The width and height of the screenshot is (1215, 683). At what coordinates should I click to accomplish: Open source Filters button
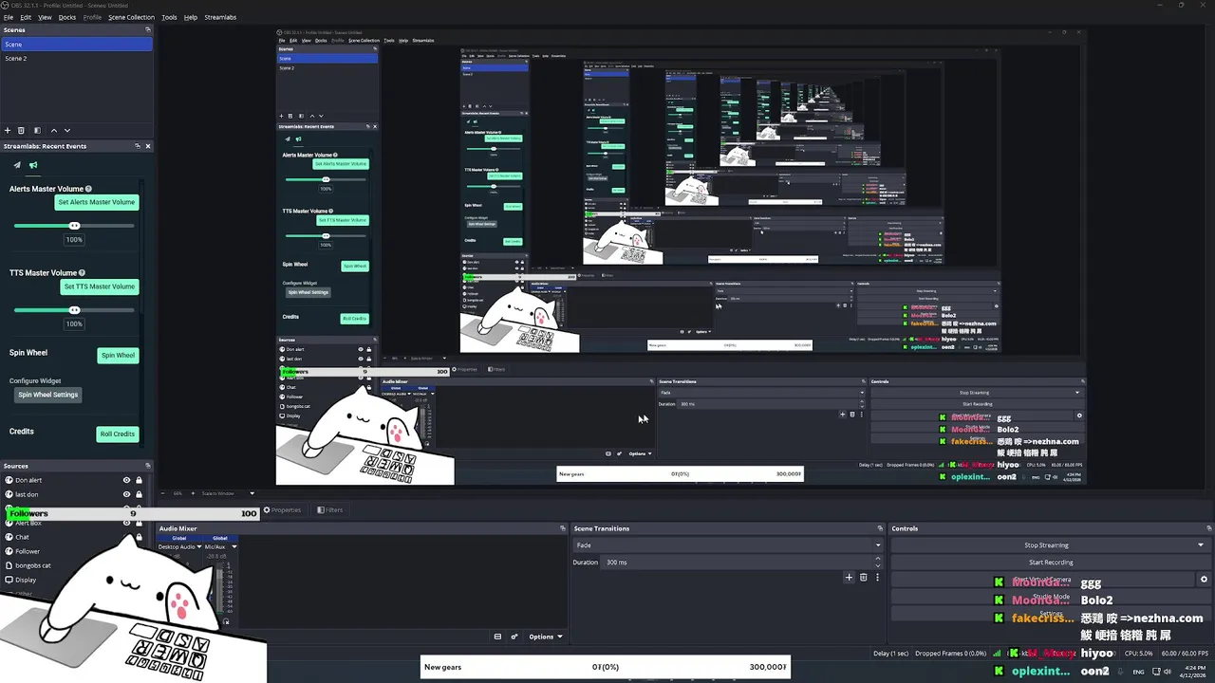pos(329,510)
